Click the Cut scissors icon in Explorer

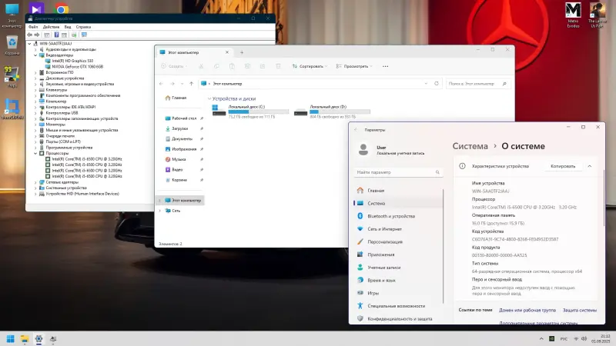[201, 66]
